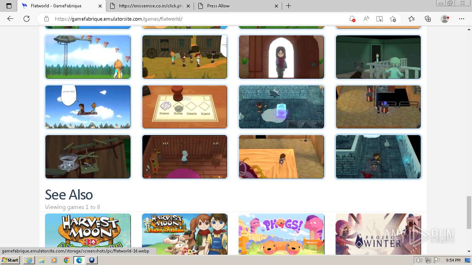Screen dimensions: 472x265
Task: Switch to the Flatworld - GameFabrique tab
Action: pyautogui.click(x=62, y=6)
